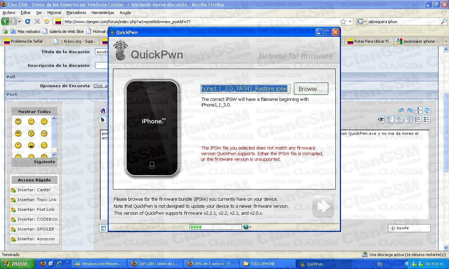Click the Título de la discusión field
The image size is (449, 269).
pos(102,52)
